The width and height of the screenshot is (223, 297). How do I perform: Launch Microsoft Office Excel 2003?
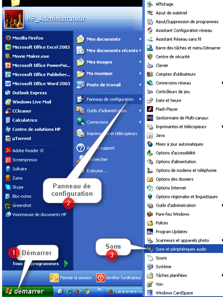(x=37, y=47)
